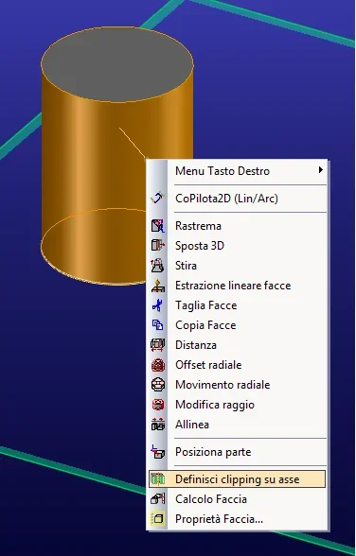Choose Definisci clipping su asse entry
This screenshot has width=356, height=556.
[x=237, y=479]
